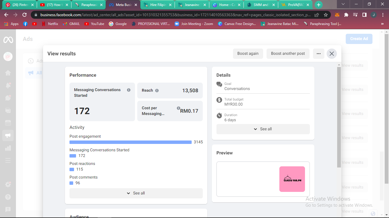
Task: Open the tab search dropdown chevron
Action: pyautogui.click(x=343, y=4)
